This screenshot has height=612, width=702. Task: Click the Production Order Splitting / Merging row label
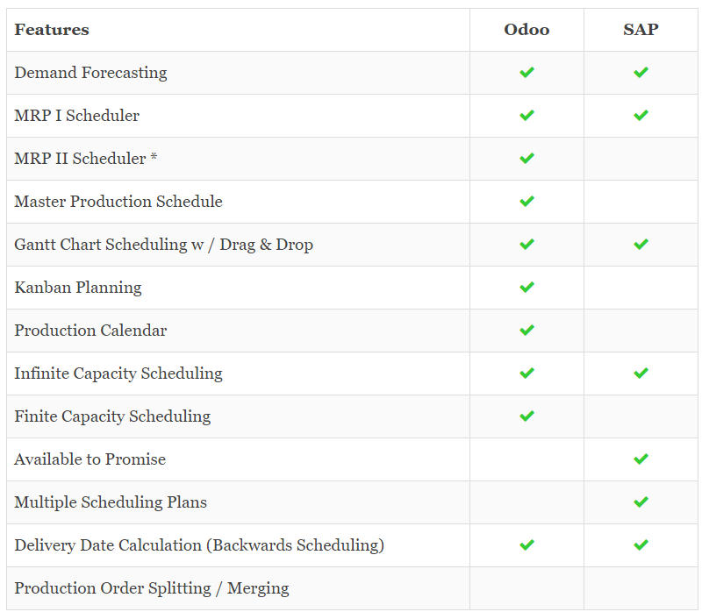click(151, 588)
